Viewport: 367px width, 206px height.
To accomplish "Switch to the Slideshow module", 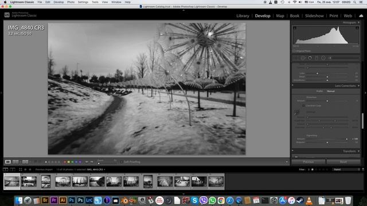I will (314, 16).
